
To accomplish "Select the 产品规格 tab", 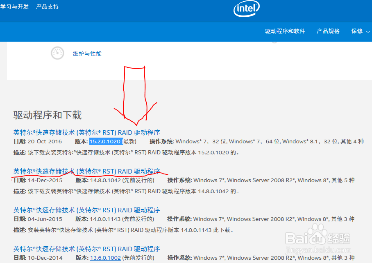I will click(328, 31).
